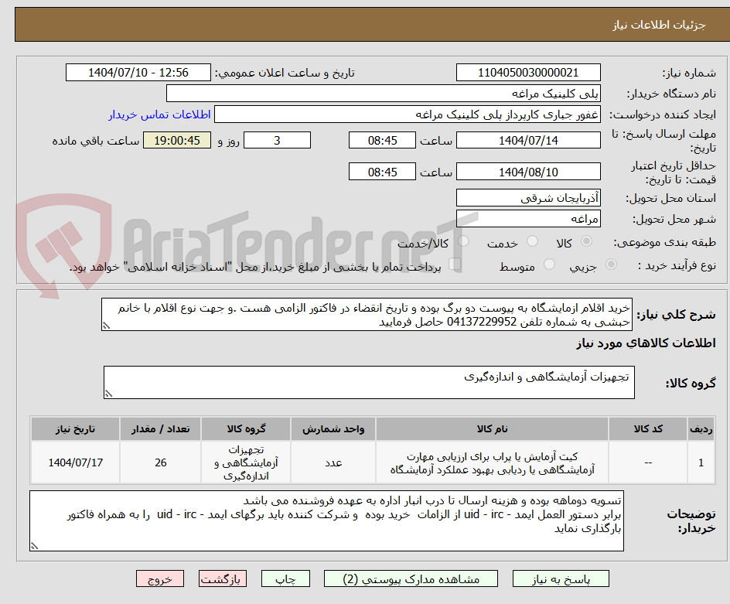Click the شماره نیاز field
The image size is (730, 604).
pyautogui.click(x=528, y=72)
